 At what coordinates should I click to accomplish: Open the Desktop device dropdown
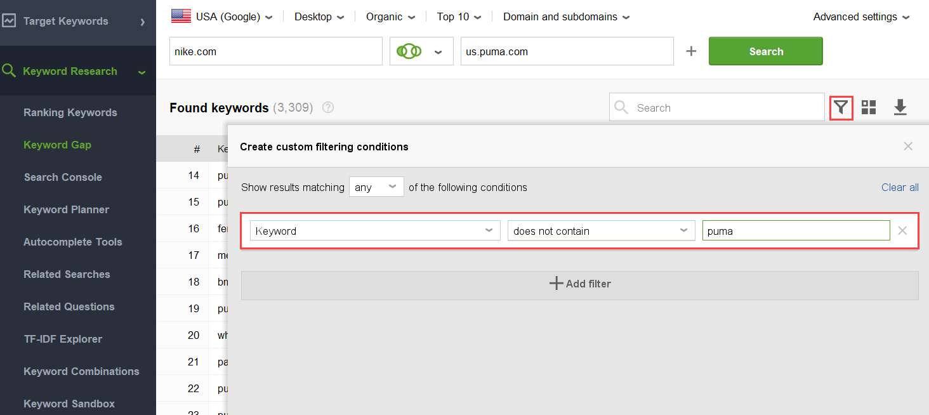[319, 17]
